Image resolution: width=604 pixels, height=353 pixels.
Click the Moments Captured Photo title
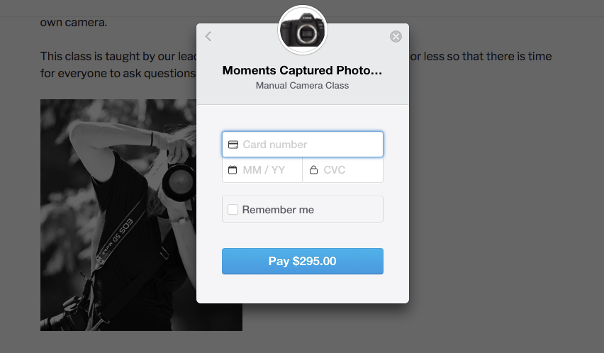pyautogui.click(x=302, y=70)
